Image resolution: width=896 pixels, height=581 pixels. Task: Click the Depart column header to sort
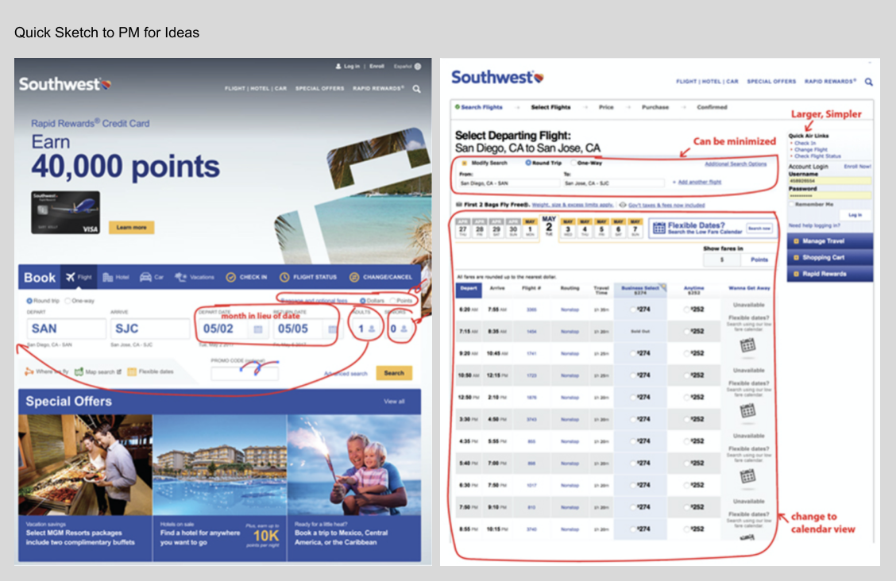tap(469, 290)
